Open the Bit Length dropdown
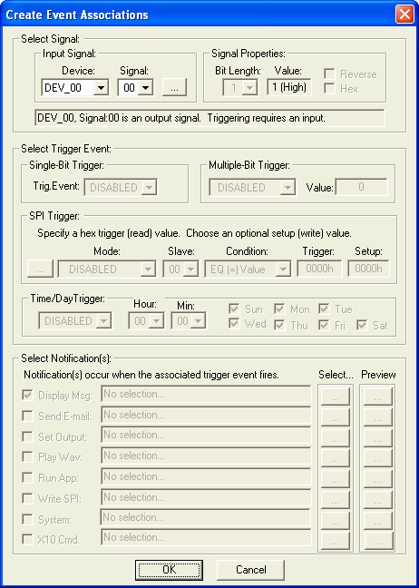The height and width of the screenshot is (588, 419). (x=239, y=88)
